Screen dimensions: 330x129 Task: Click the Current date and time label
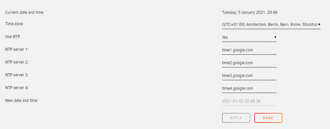[x=25, y=13]
